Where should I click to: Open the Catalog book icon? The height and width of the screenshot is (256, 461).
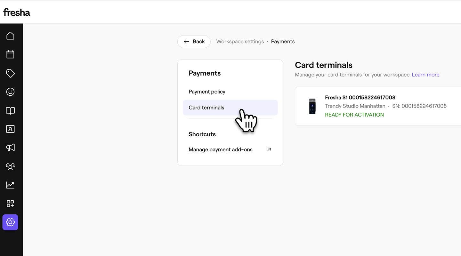point(10,111)
